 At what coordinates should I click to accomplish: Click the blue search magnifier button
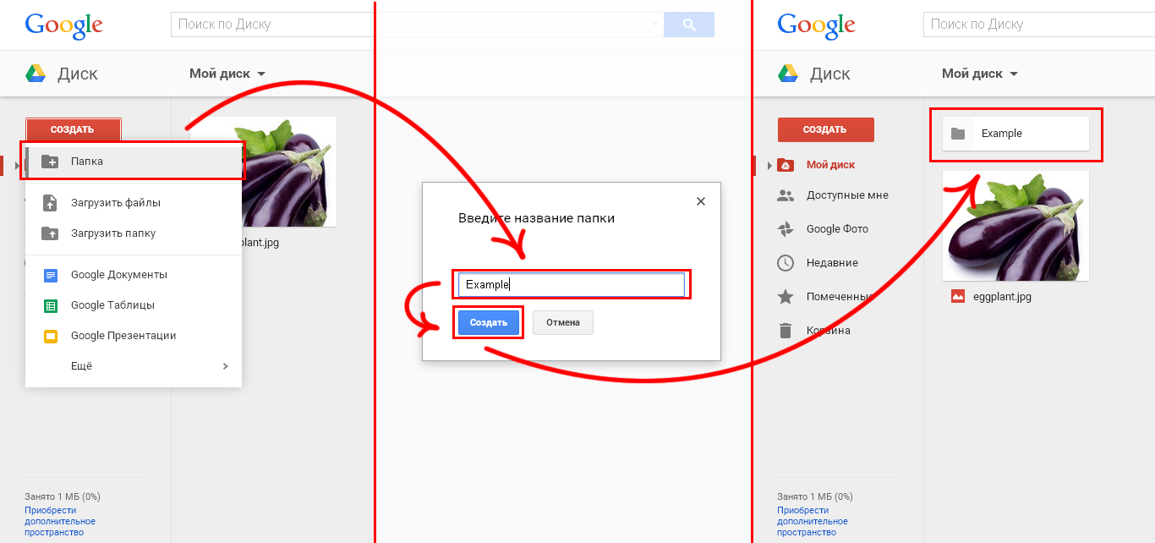[689, 25]
